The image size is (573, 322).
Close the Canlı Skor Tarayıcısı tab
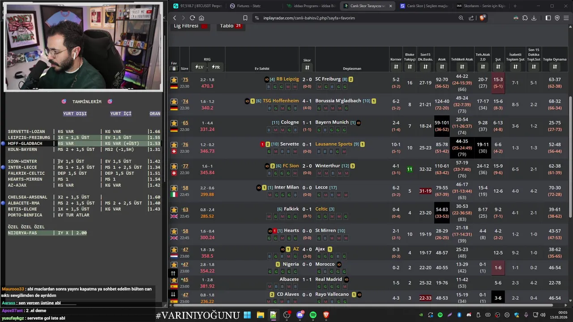[x=390, y=6]
